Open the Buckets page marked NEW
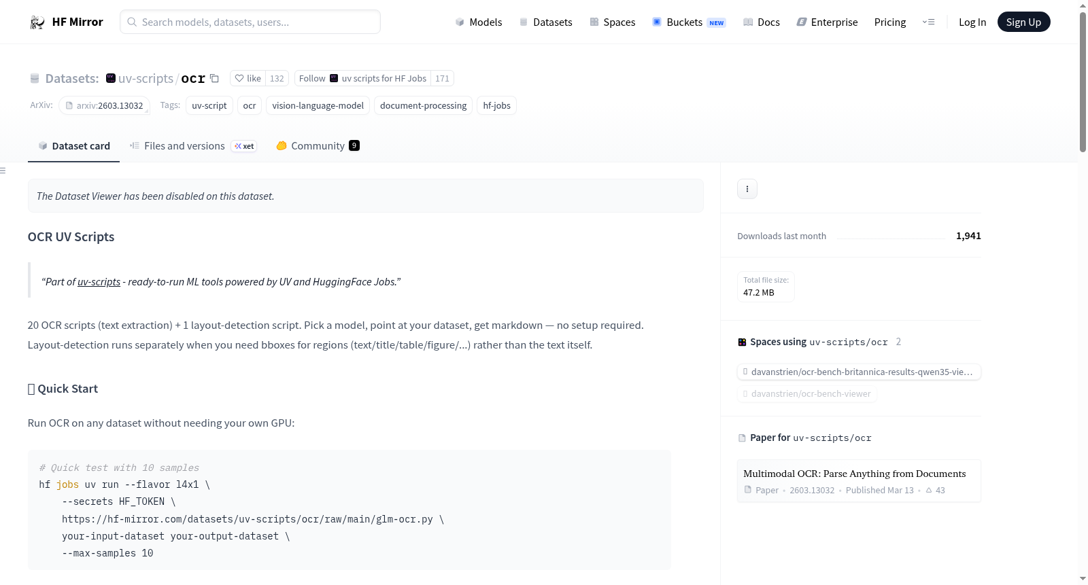 point(689,22)
